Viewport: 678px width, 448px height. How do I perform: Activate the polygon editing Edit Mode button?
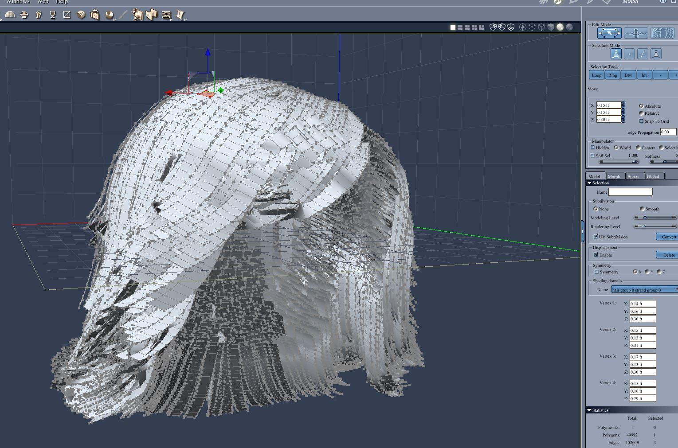point(610,33)
